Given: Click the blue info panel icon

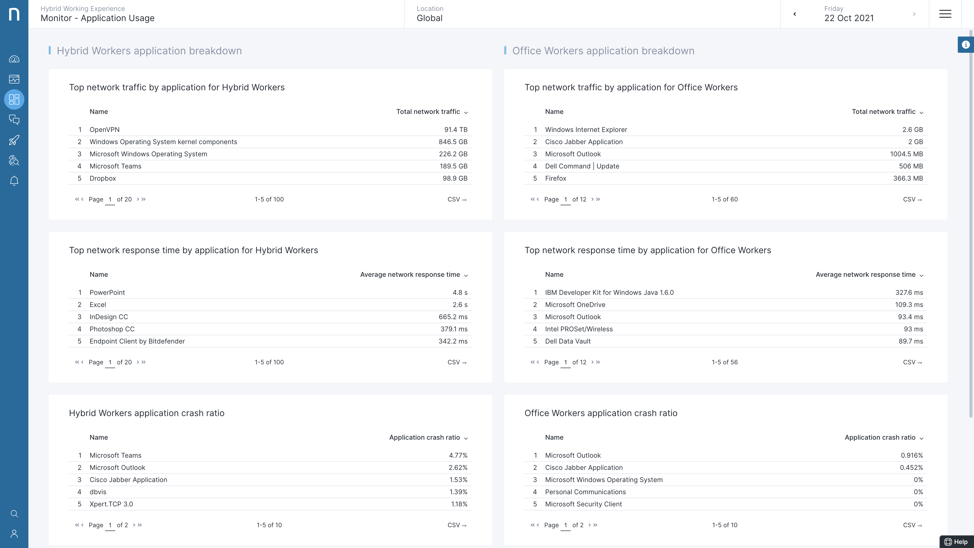Looking at the screenshot, I should [965, 45].
